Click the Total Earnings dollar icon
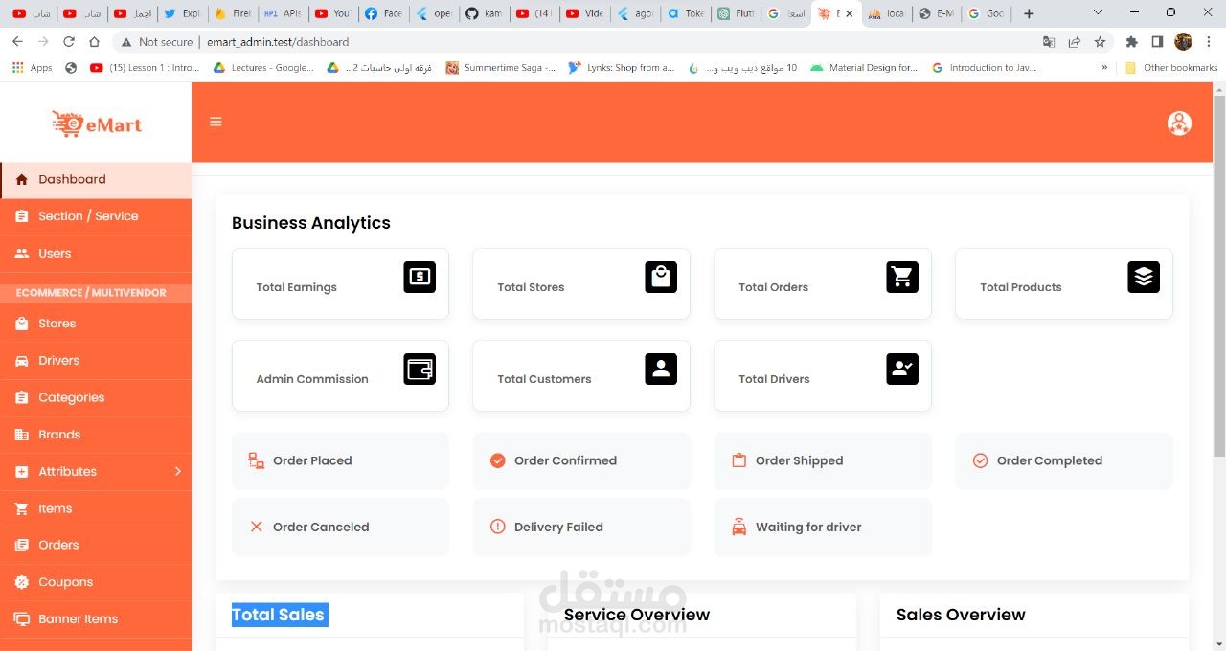This screenshot has width=1226, height=651. (420, 277)
